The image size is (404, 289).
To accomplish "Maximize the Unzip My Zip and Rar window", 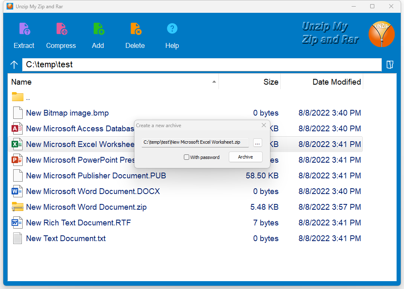I will coord(372,6).
